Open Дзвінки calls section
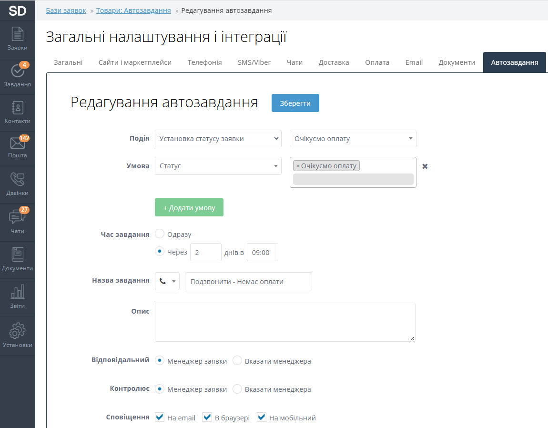The height and width of the screenshot is (428, 548). (x=17, y=184)
